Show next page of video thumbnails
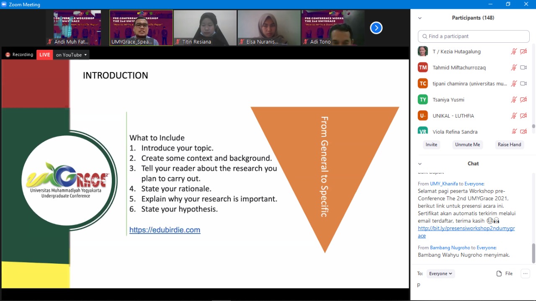This screenshot has height=301, width=536. pyautogui.click(x=376, y=28)
